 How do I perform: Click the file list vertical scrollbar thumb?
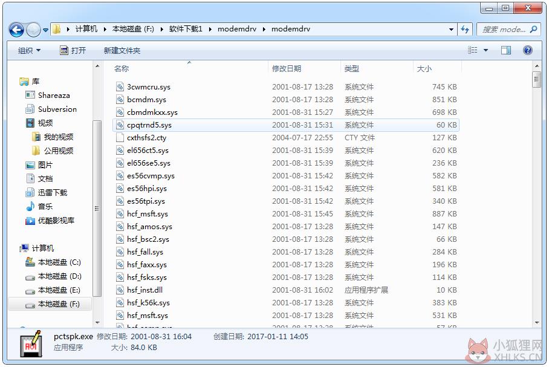pyautogui.click(x=536, y=80)
